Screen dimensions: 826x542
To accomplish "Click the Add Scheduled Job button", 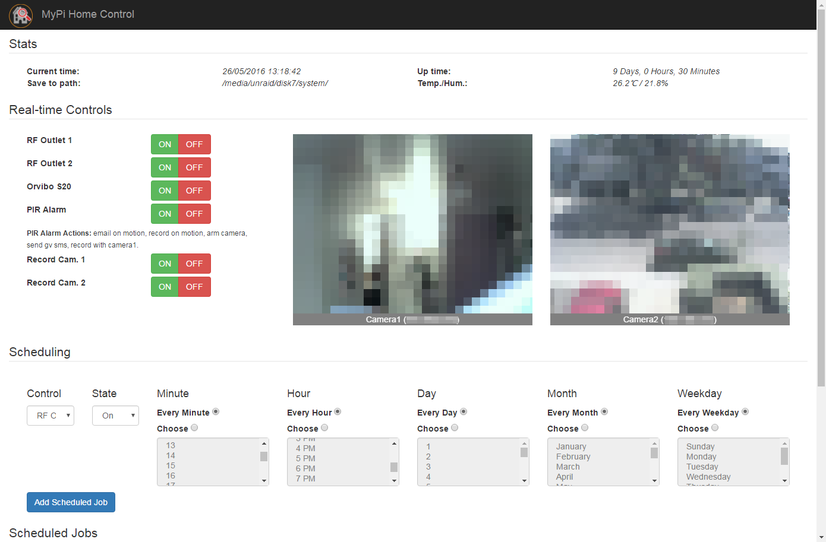I will click(71, 502).
